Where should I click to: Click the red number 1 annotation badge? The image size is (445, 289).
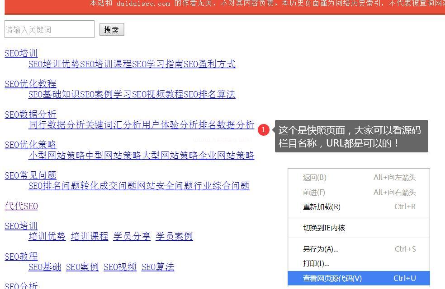(x=264, y=130)
